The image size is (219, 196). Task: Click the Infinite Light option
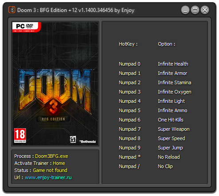coord(171,101)
